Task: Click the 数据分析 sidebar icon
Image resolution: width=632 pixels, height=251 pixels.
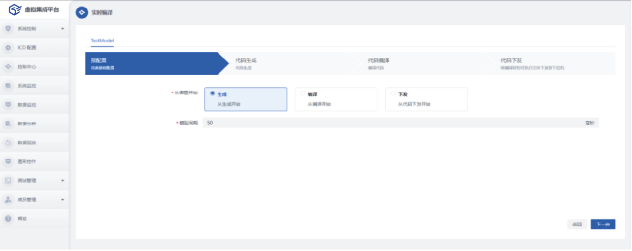Action: click(8, 124)
